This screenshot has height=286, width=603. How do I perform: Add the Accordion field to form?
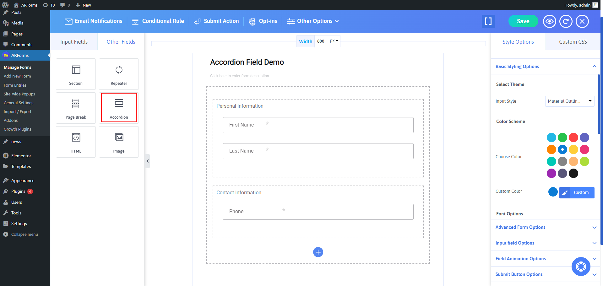[x=119, y=107]
